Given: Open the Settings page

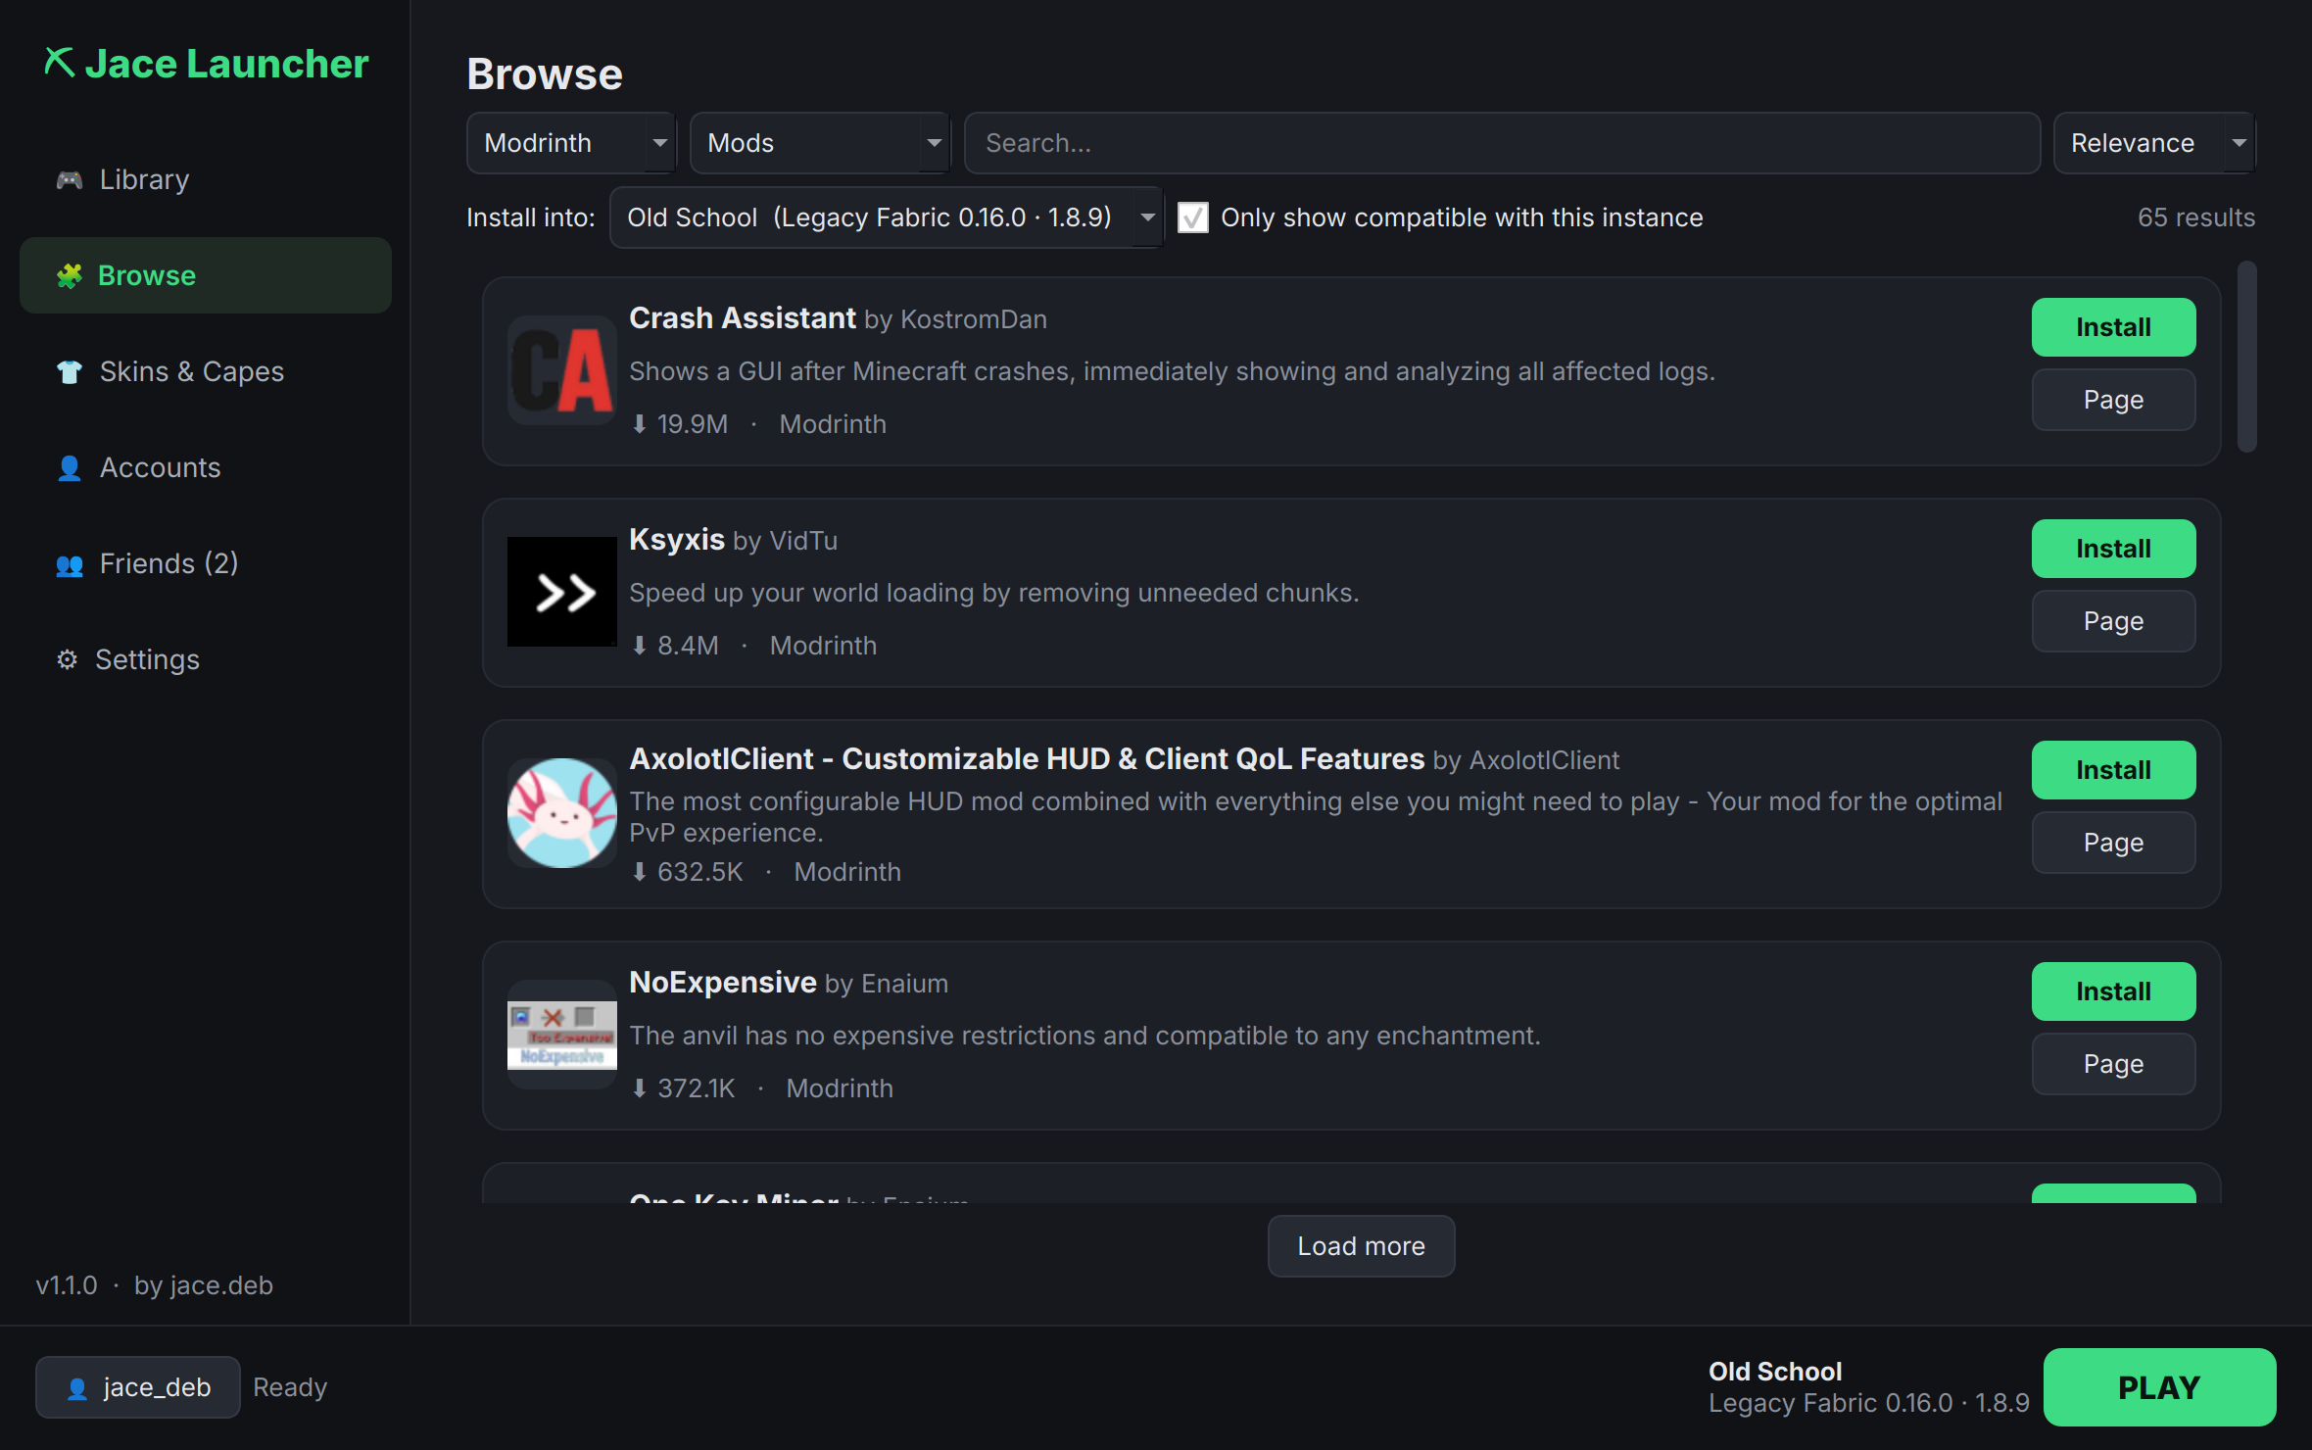Looking at the screenshot, I should click(x=206, y=659).
